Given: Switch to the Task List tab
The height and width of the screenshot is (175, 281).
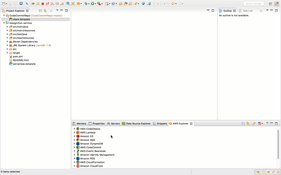Looking at the screenshot, I should (245, 11).
